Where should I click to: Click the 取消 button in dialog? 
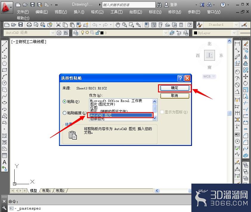175,96
